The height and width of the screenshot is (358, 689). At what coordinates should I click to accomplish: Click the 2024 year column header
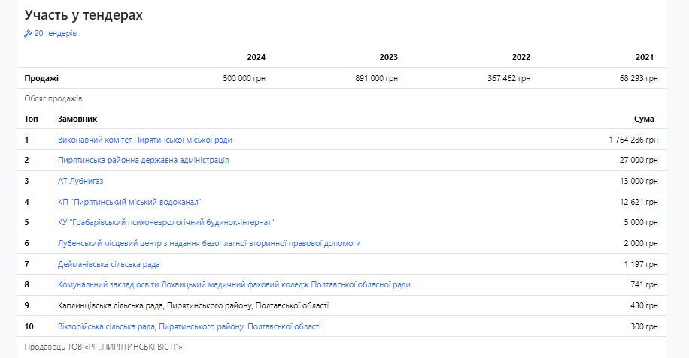coord(256,57)
